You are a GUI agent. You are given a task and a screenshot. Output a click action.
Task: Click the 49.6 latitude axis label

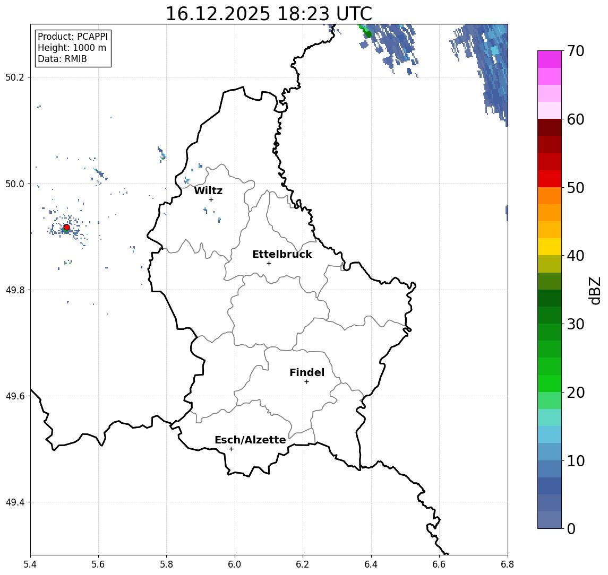coord(15,396)
